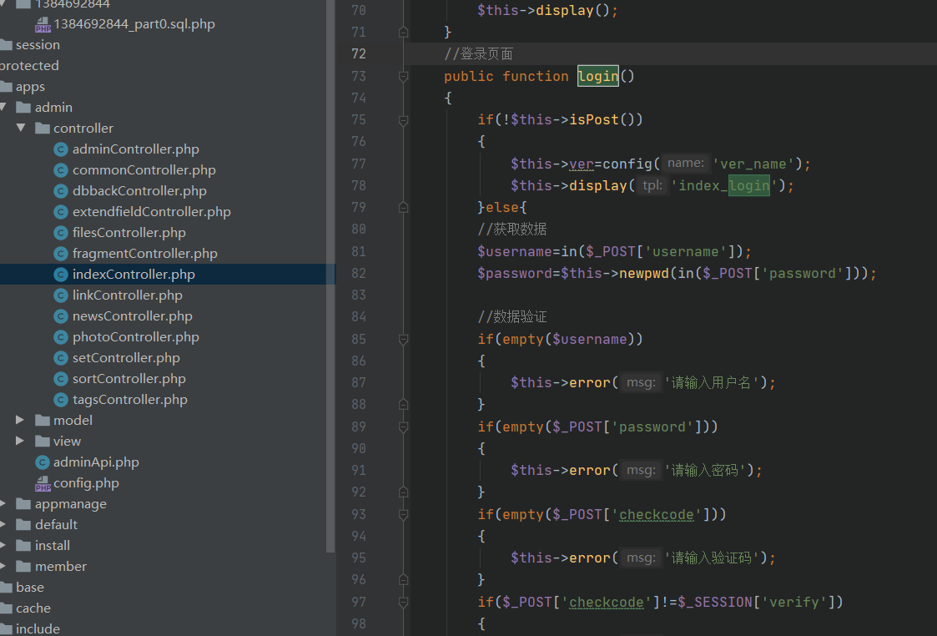Click the '请输入用户名' error string

tap(712, 382)
